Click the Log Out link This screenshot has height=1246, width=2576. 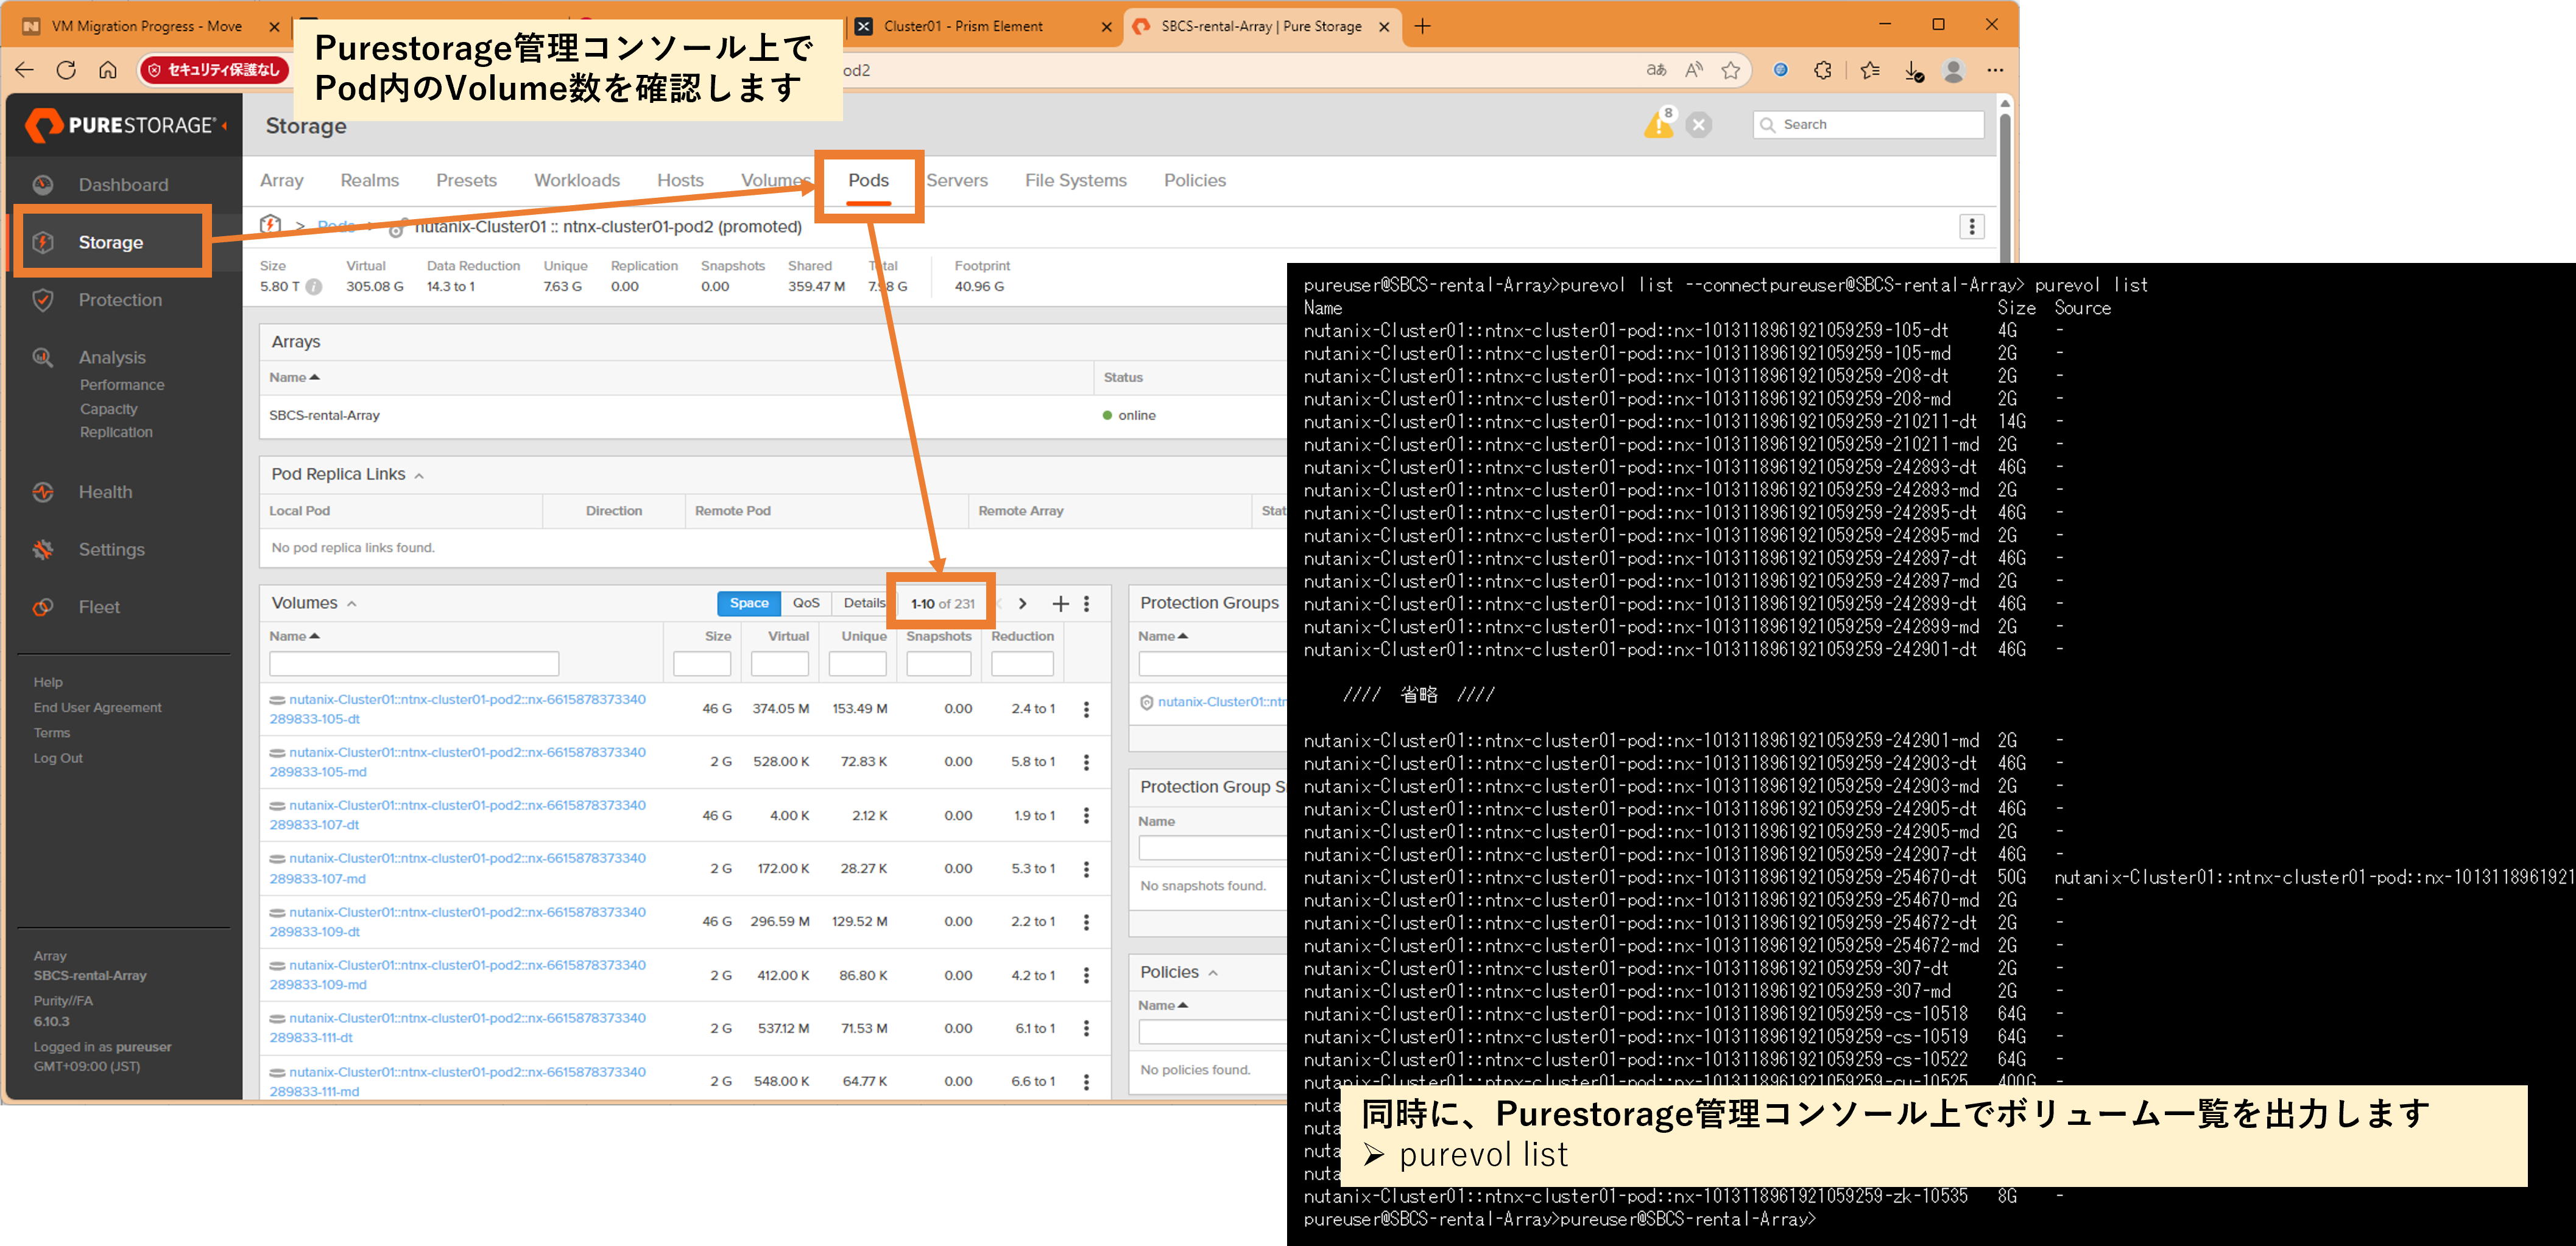pos(58,758)
